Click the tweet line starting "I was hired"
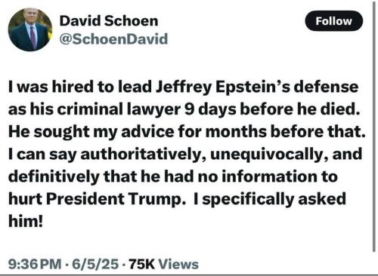The width and height of the screenshot is (378, 276). point(183,87)
